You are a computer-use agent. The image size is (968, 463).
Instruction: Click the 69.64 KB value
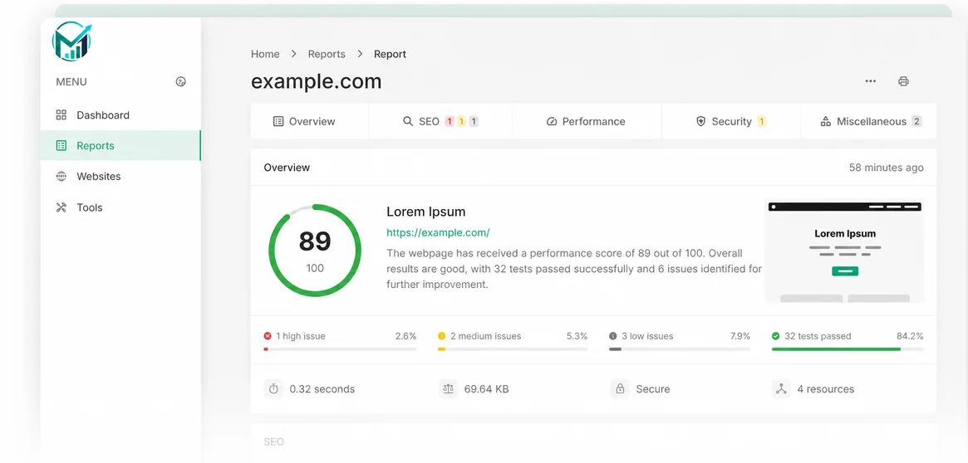tap(486, 389)
